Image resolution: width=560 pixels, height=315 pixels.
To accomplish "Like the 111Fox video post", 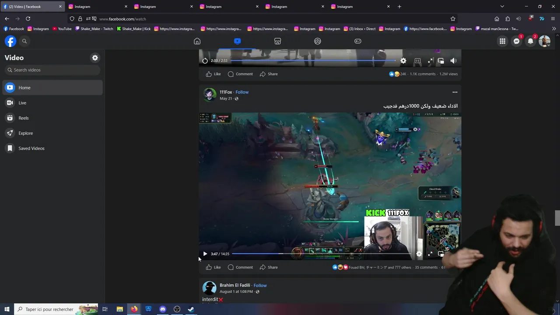I will click(x=213, y=267).
